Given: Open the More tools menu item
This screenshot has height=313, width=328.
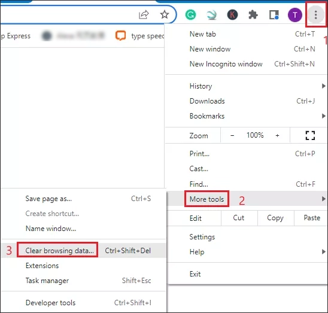Looking at the screenshot, I should pyautogui.click(x=246, y=199).
